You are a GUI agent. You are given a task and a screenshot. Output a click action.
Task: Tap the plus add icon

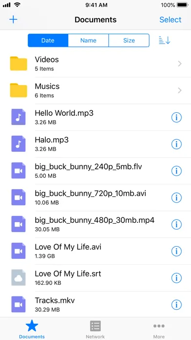13,20
